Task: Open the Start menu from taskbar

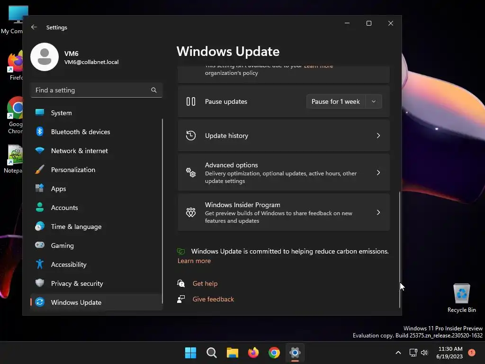Action: tap(190, 353)
